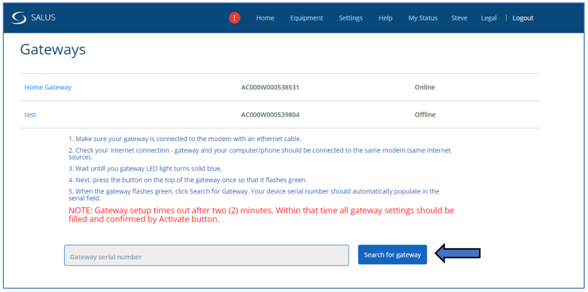This screenshot has height=292, width=588.
Task: Go to the Home menu
Action: click(x=265, y=18)
